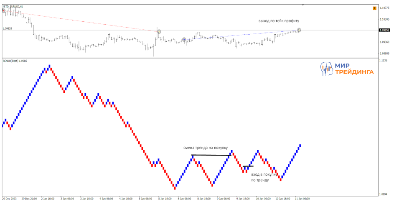Click the trade marker at the 5 Jan price spike
The width and height of the screenshot is (394, 207).
(159, 31)
